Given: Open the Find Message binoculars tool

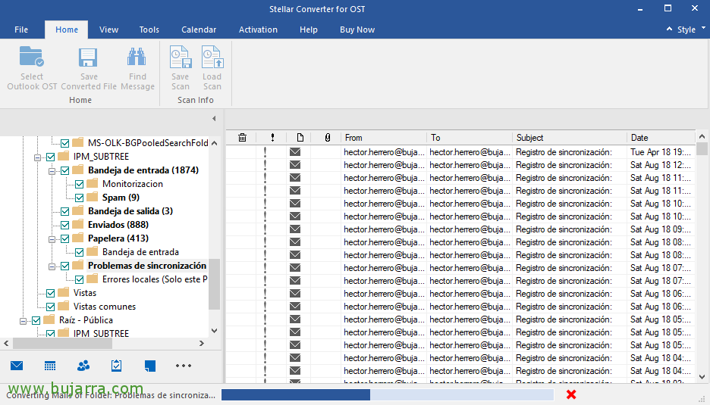Looking at the screenshot, I should pos(137,58).
